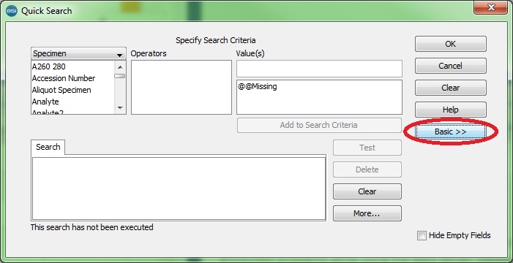The image size is (513, 263).
Task: Select the @@Missing value entry
Action: [258, 87]
